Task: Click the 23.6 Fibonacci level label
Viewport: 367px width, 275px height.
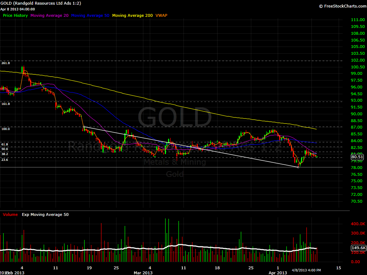Action: tap(5, 160)
